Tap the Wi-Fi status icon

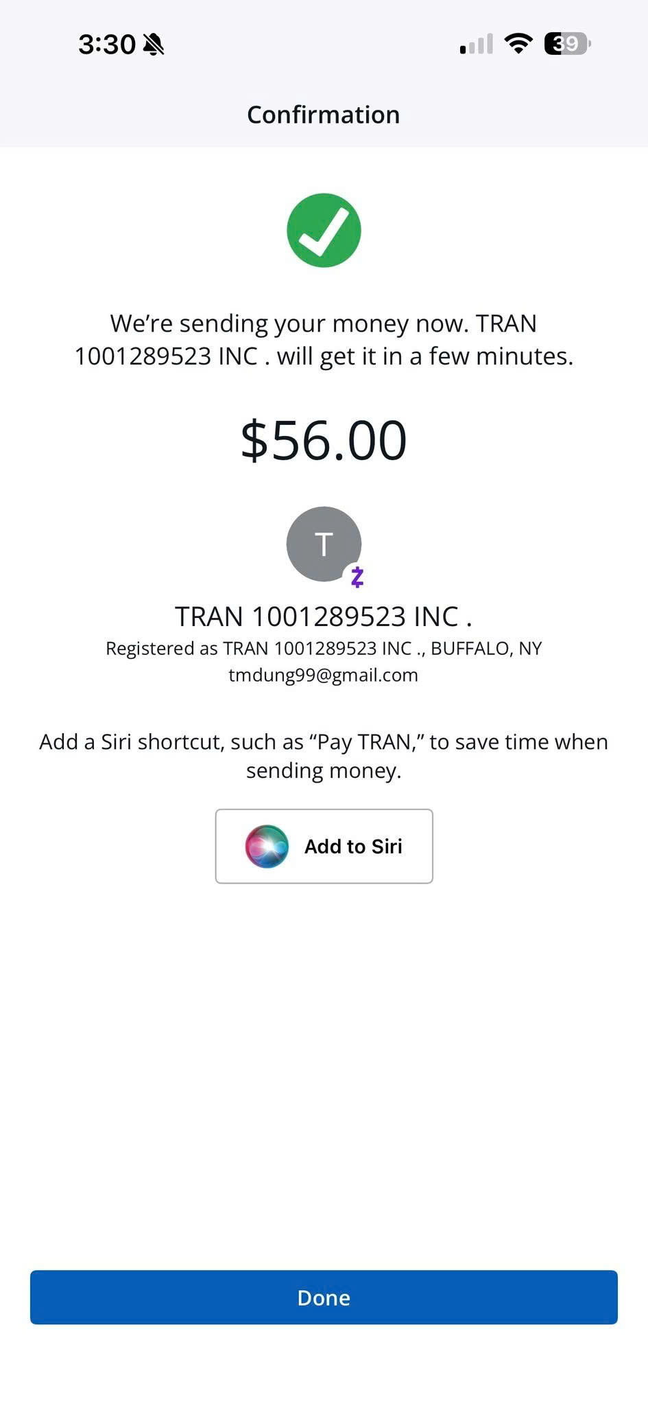coord(518,44)
